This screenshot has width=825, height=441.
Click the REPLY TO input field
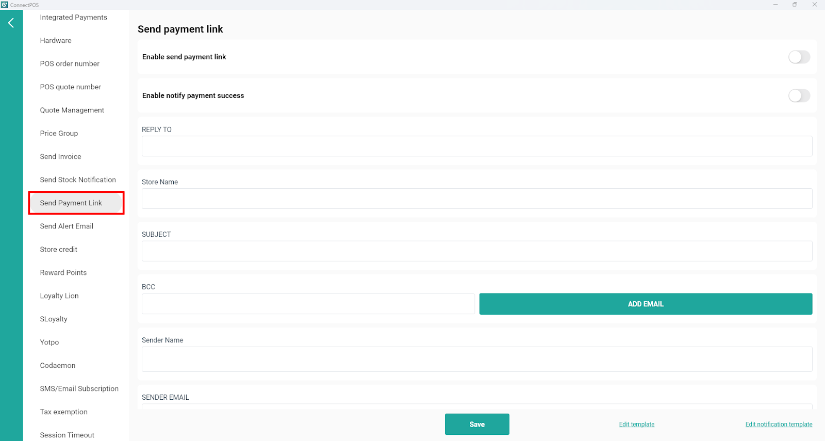tap(477, 146)
